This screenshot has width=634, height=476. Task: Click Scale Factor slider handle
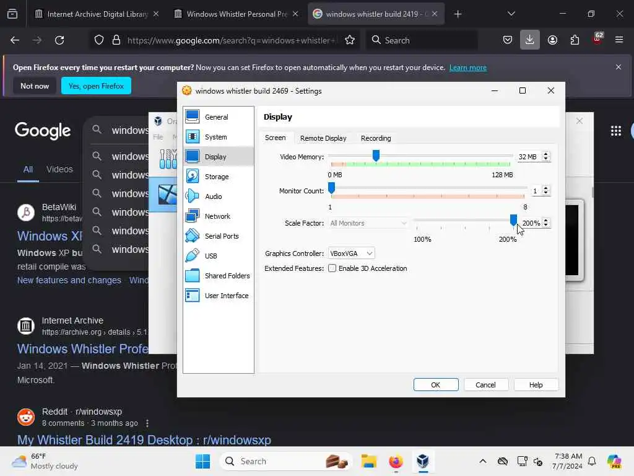pyautogui.click(x=513, y=220)
